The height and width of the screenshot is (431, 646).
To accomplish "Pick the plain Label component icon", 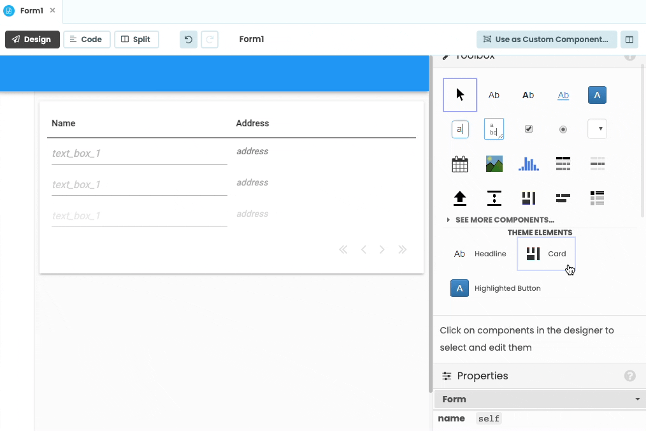I will pos(494,95).
